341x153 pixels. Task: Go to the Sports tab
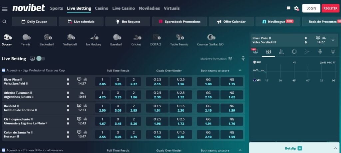56,8
